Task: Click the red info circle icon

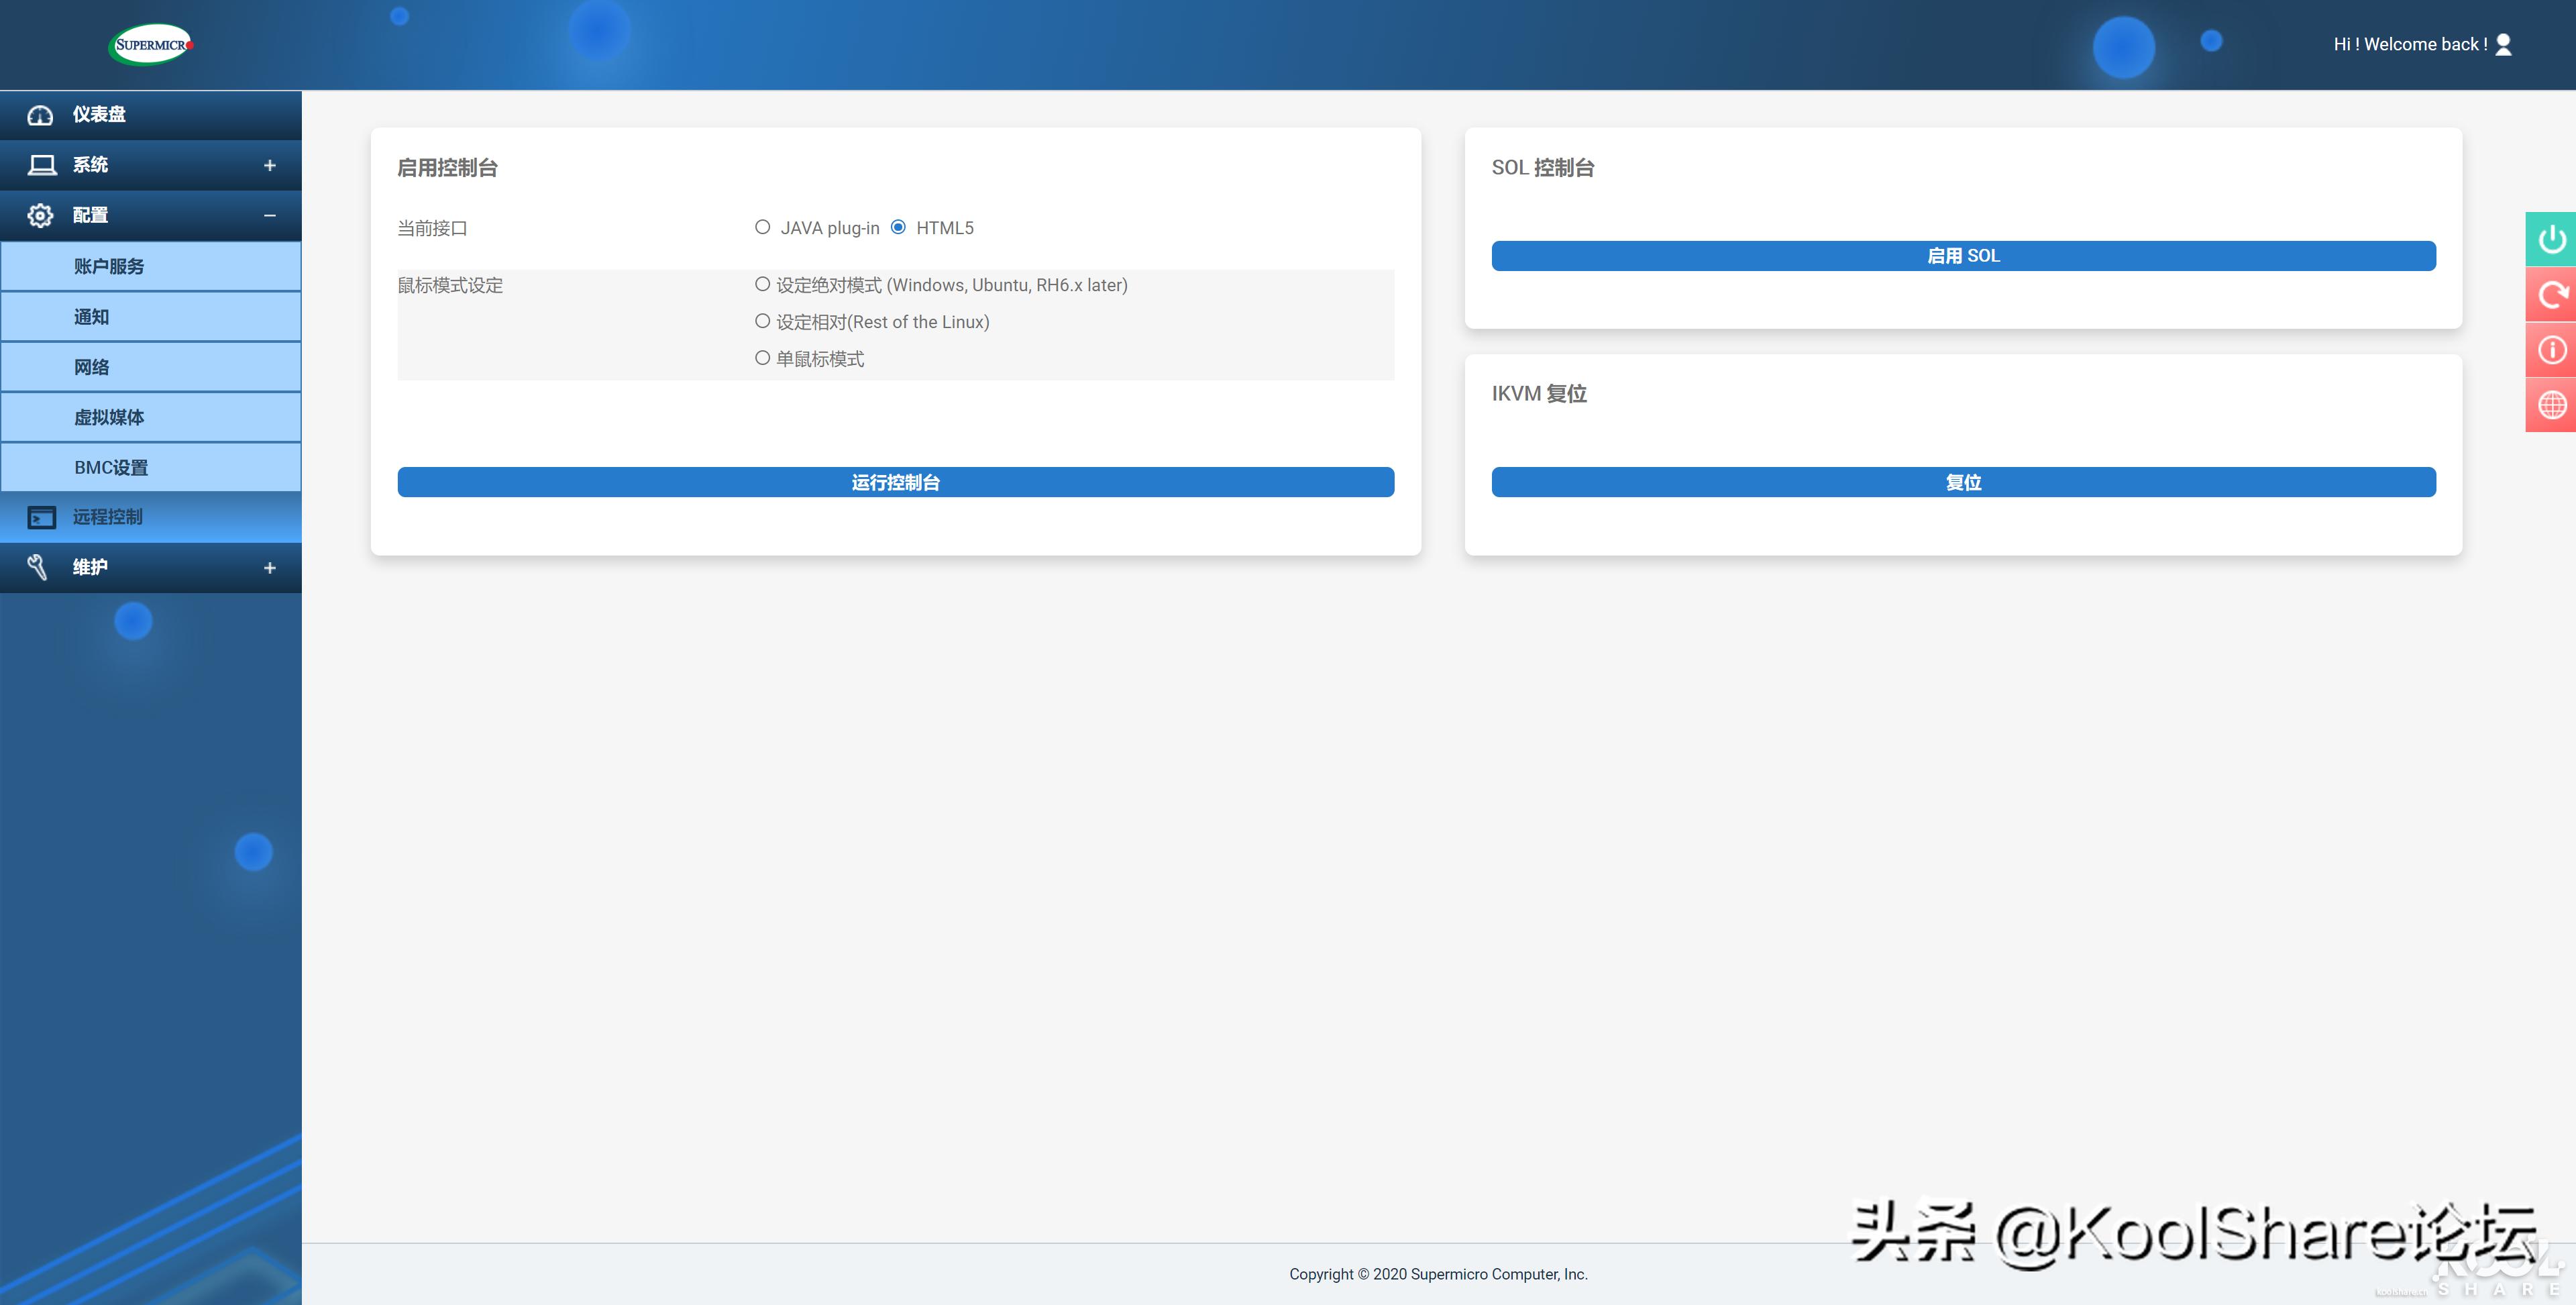Action: 2551,350
